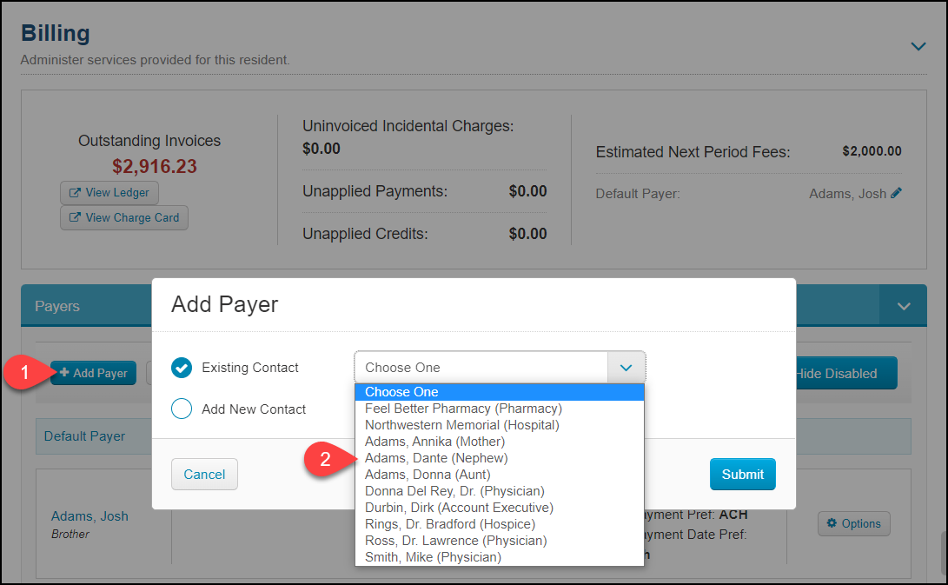Image resolution: width=948 pixels, height=585 pixels.
Task: Select Durbin, Dirk (Account Executive)
Action: click(500, 508)
